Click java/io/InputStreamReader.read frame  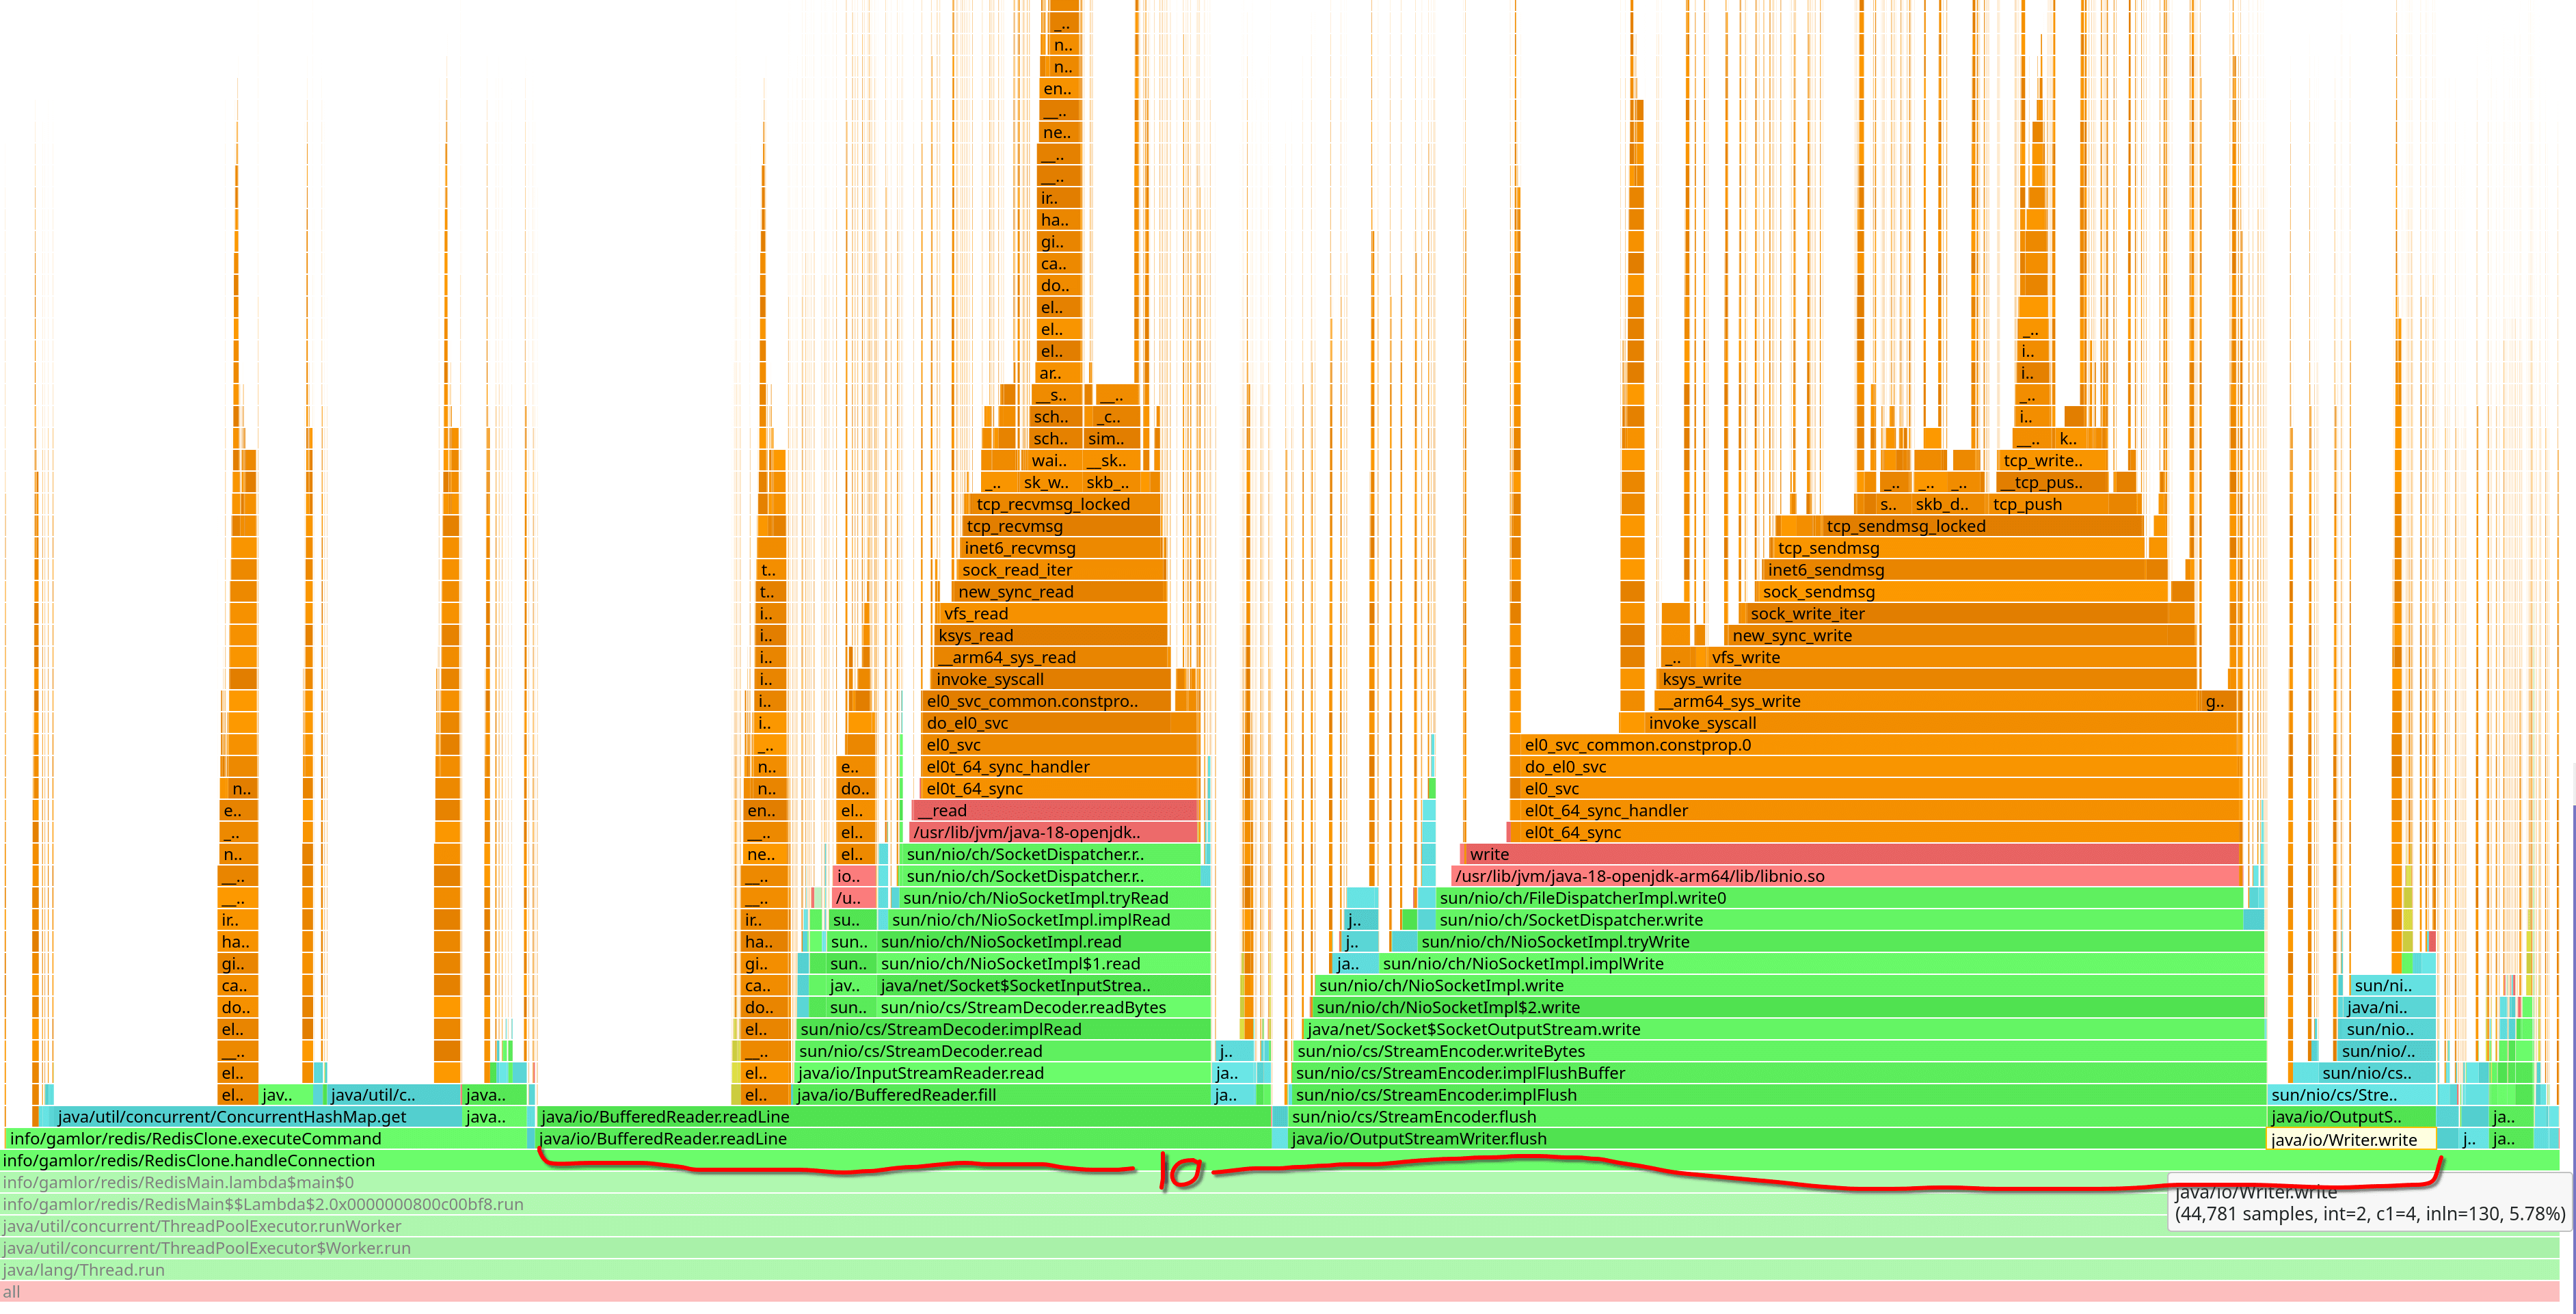pyautogui.click(x=1002, y=1073)
